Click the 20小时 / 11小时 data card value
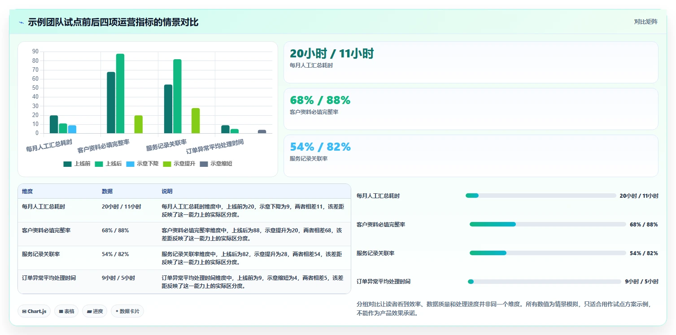 331,54
